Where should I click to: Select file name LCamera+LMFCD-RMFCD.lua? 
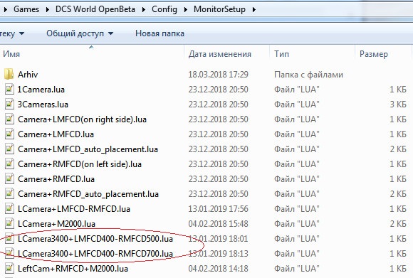(74, 209)
